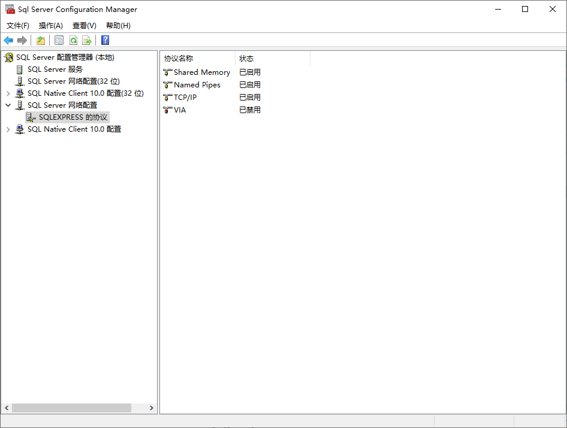Collapse the SQL Server 网络配置 tree node
The width and height of the screenshot is (567, 428).
click(x=8, y=105)
